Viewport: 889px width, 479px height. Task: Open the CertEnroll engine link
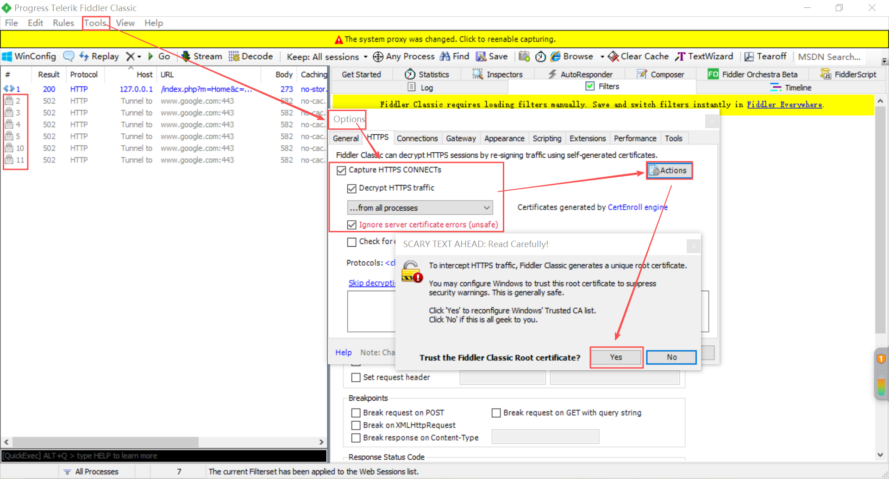click(638, 207)
